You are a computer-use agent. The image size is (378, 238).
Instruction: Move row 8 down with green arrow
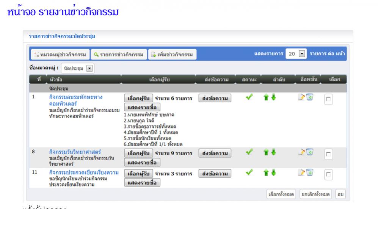(x=273, y=152)
